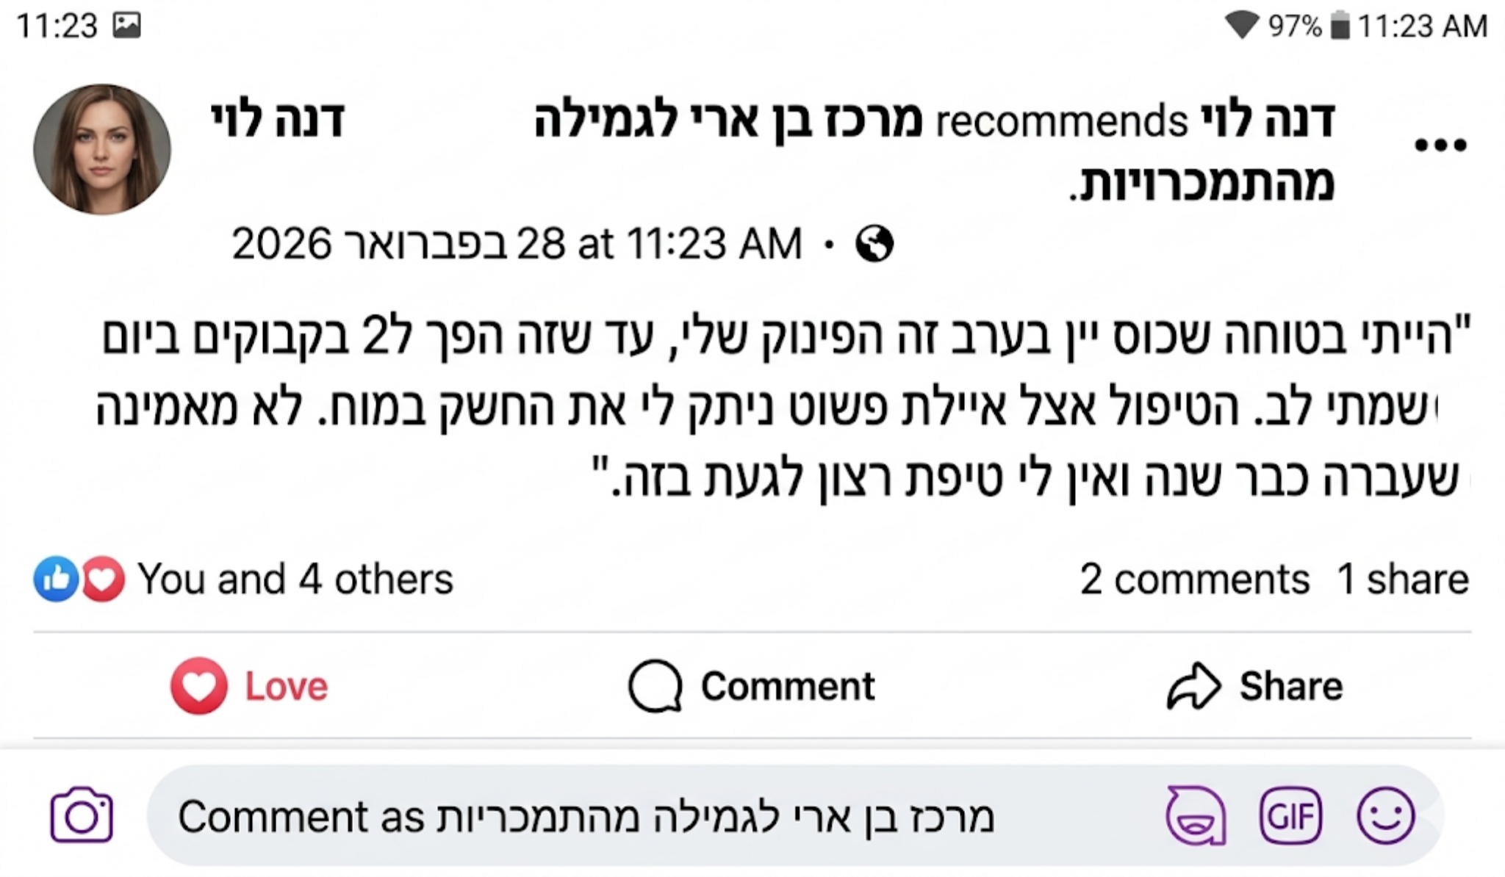Open the sticker/avatar picker icon

pyautogui.click(x=1196, y=816)
